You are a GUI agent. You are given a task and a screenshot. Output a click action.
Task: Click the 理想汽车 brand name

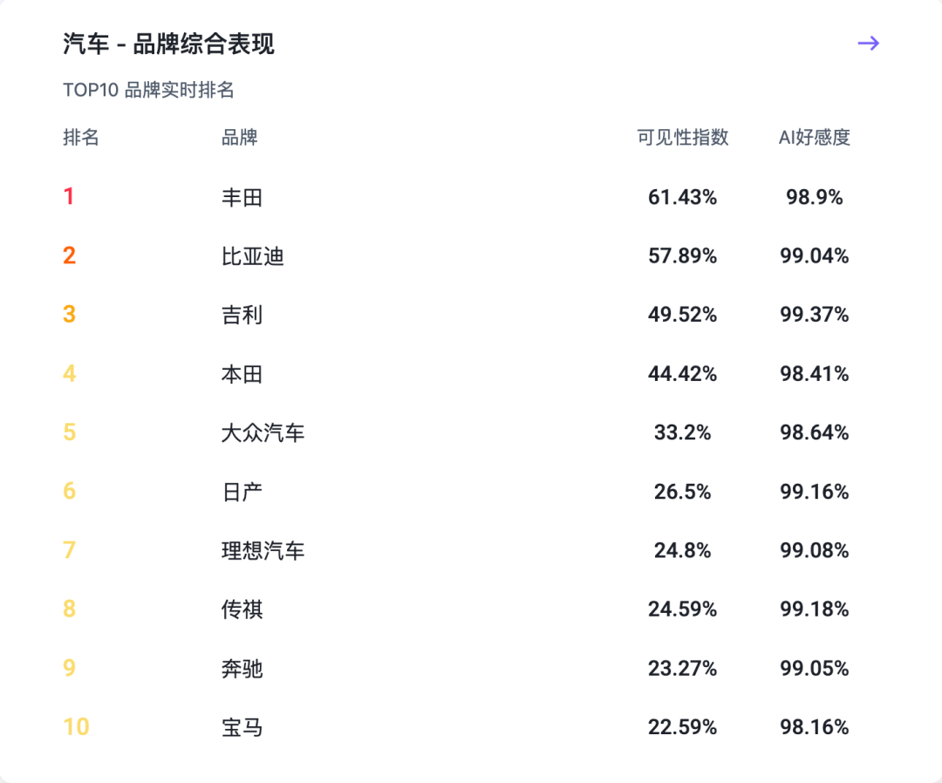263,550
